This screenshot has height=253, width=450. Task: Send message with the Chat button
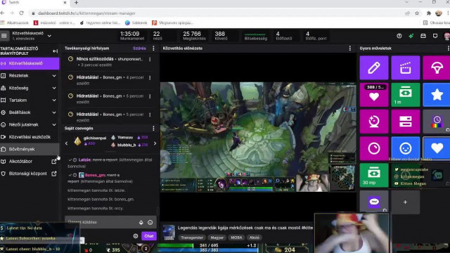pos(149,236)
